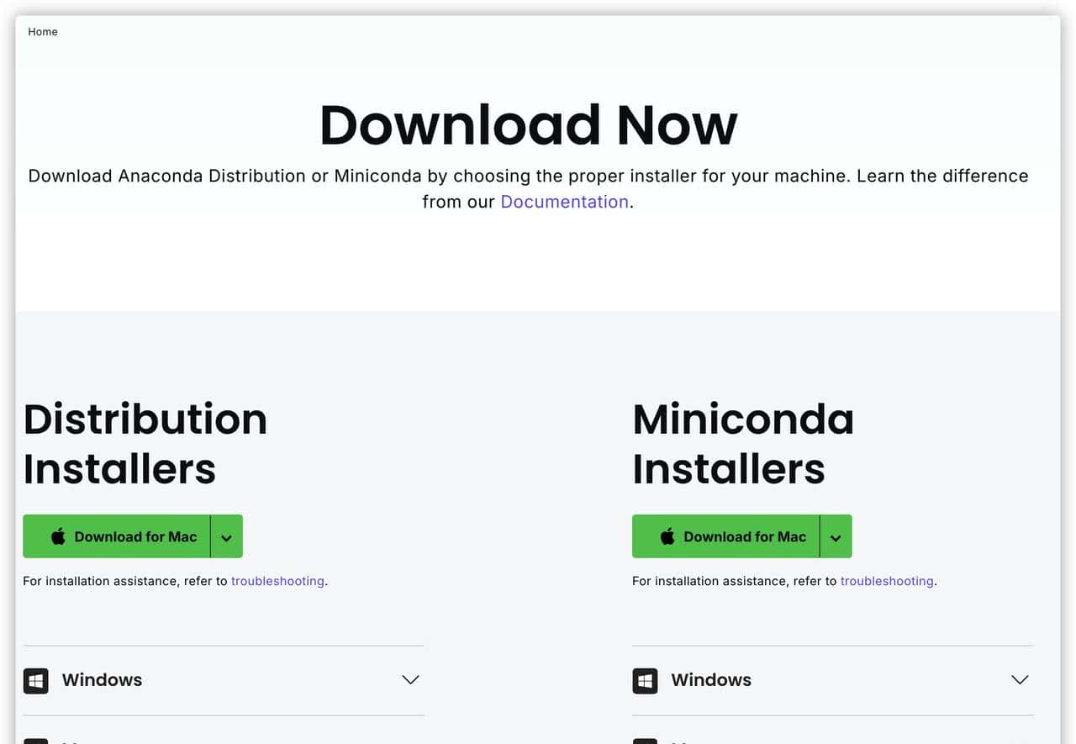Click the Miniconda Installers heading
This screenshot has height=744, width=1076.
(x=742, y=443)
